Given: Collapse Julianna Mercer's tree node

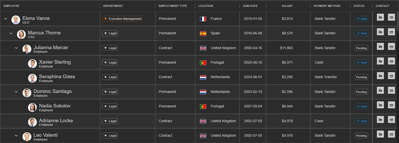Looking at the screenshot, I should (16, 48).
